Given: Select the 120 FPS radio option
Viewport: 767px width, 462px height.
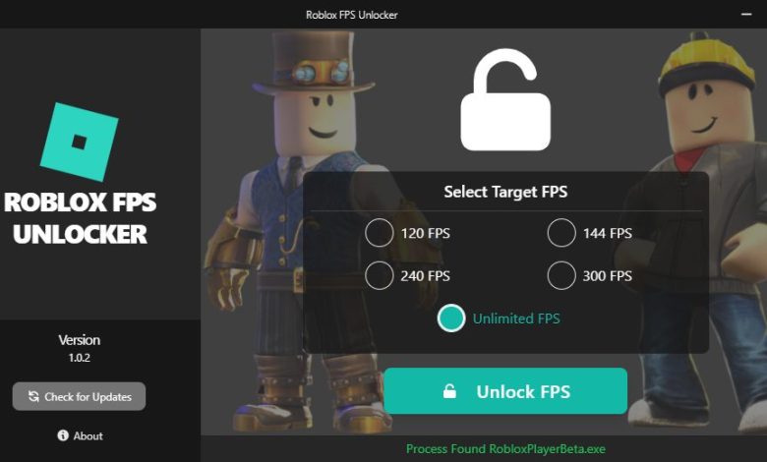Looking at the screenshot, I should (x=380, y=233).
